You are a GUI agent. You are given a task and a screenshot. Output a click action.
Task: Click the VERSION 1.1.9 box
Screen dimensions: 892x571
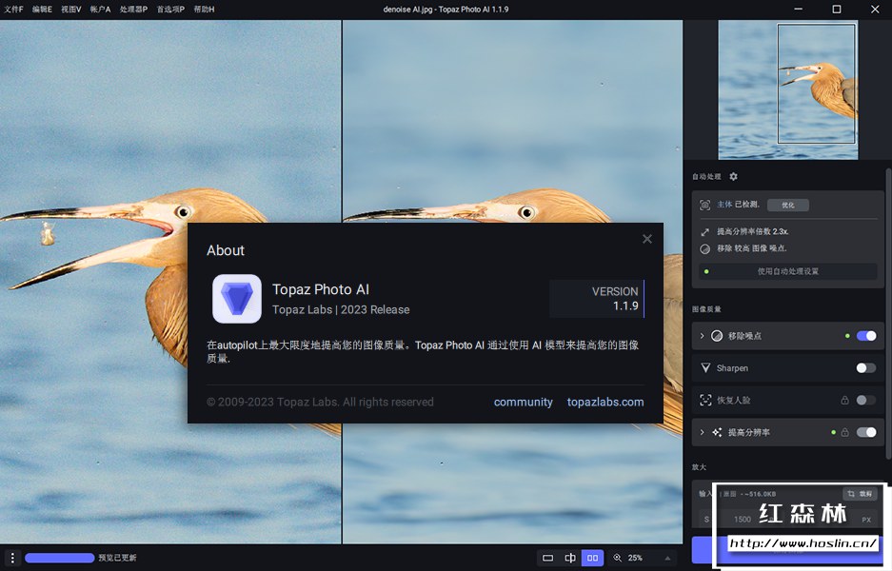tap(597, 299)
